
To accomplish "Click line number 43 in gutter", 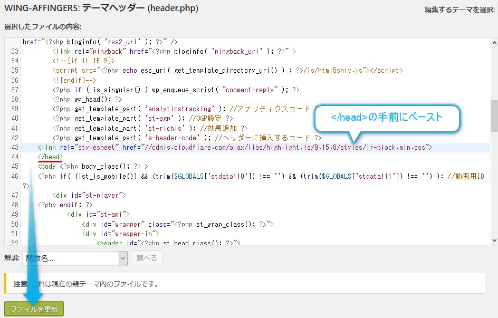I will pyautogui.click(x=14, y=148).
